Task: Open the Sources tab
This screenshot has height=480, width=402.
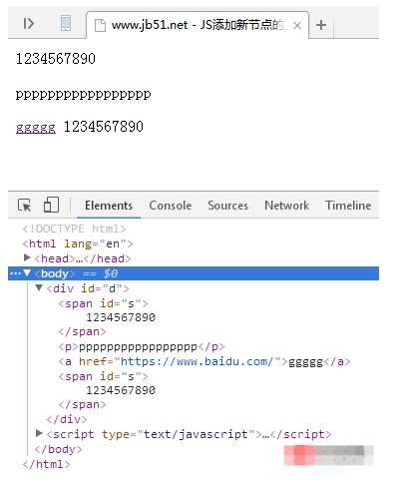Action: (227, 206)
